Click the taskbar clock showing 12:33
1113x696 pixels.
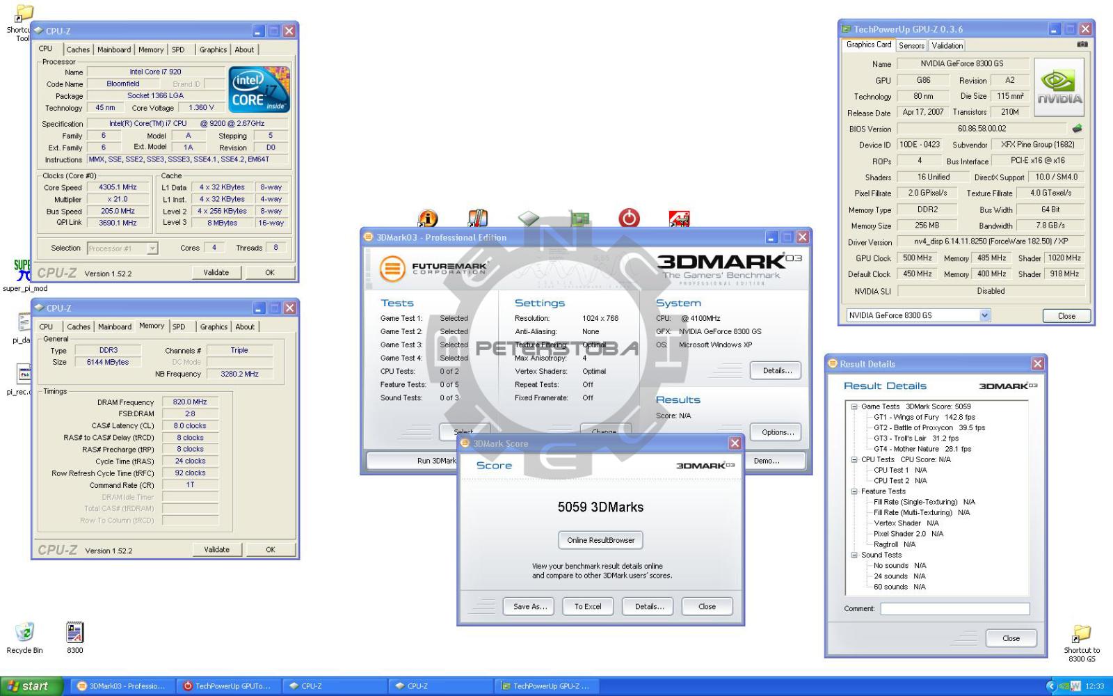(1095, 686)
